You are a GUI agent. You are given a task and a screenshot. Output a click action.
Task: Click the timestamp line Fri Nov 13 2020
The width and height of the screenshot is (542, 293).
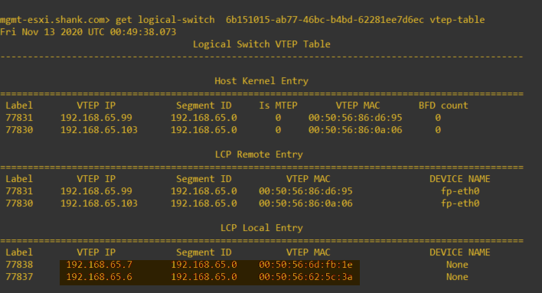pos(88,32)
